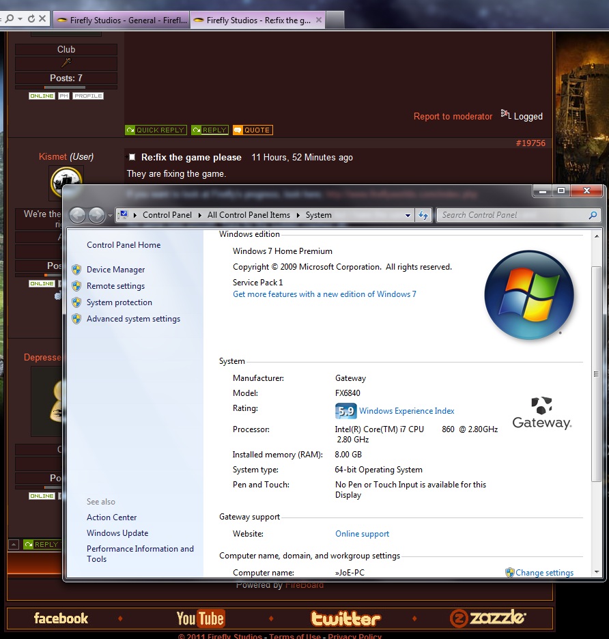Viewport: 609px width, 639px height.
Task: Refresh the Control Panel view
Action: [423, 215]
